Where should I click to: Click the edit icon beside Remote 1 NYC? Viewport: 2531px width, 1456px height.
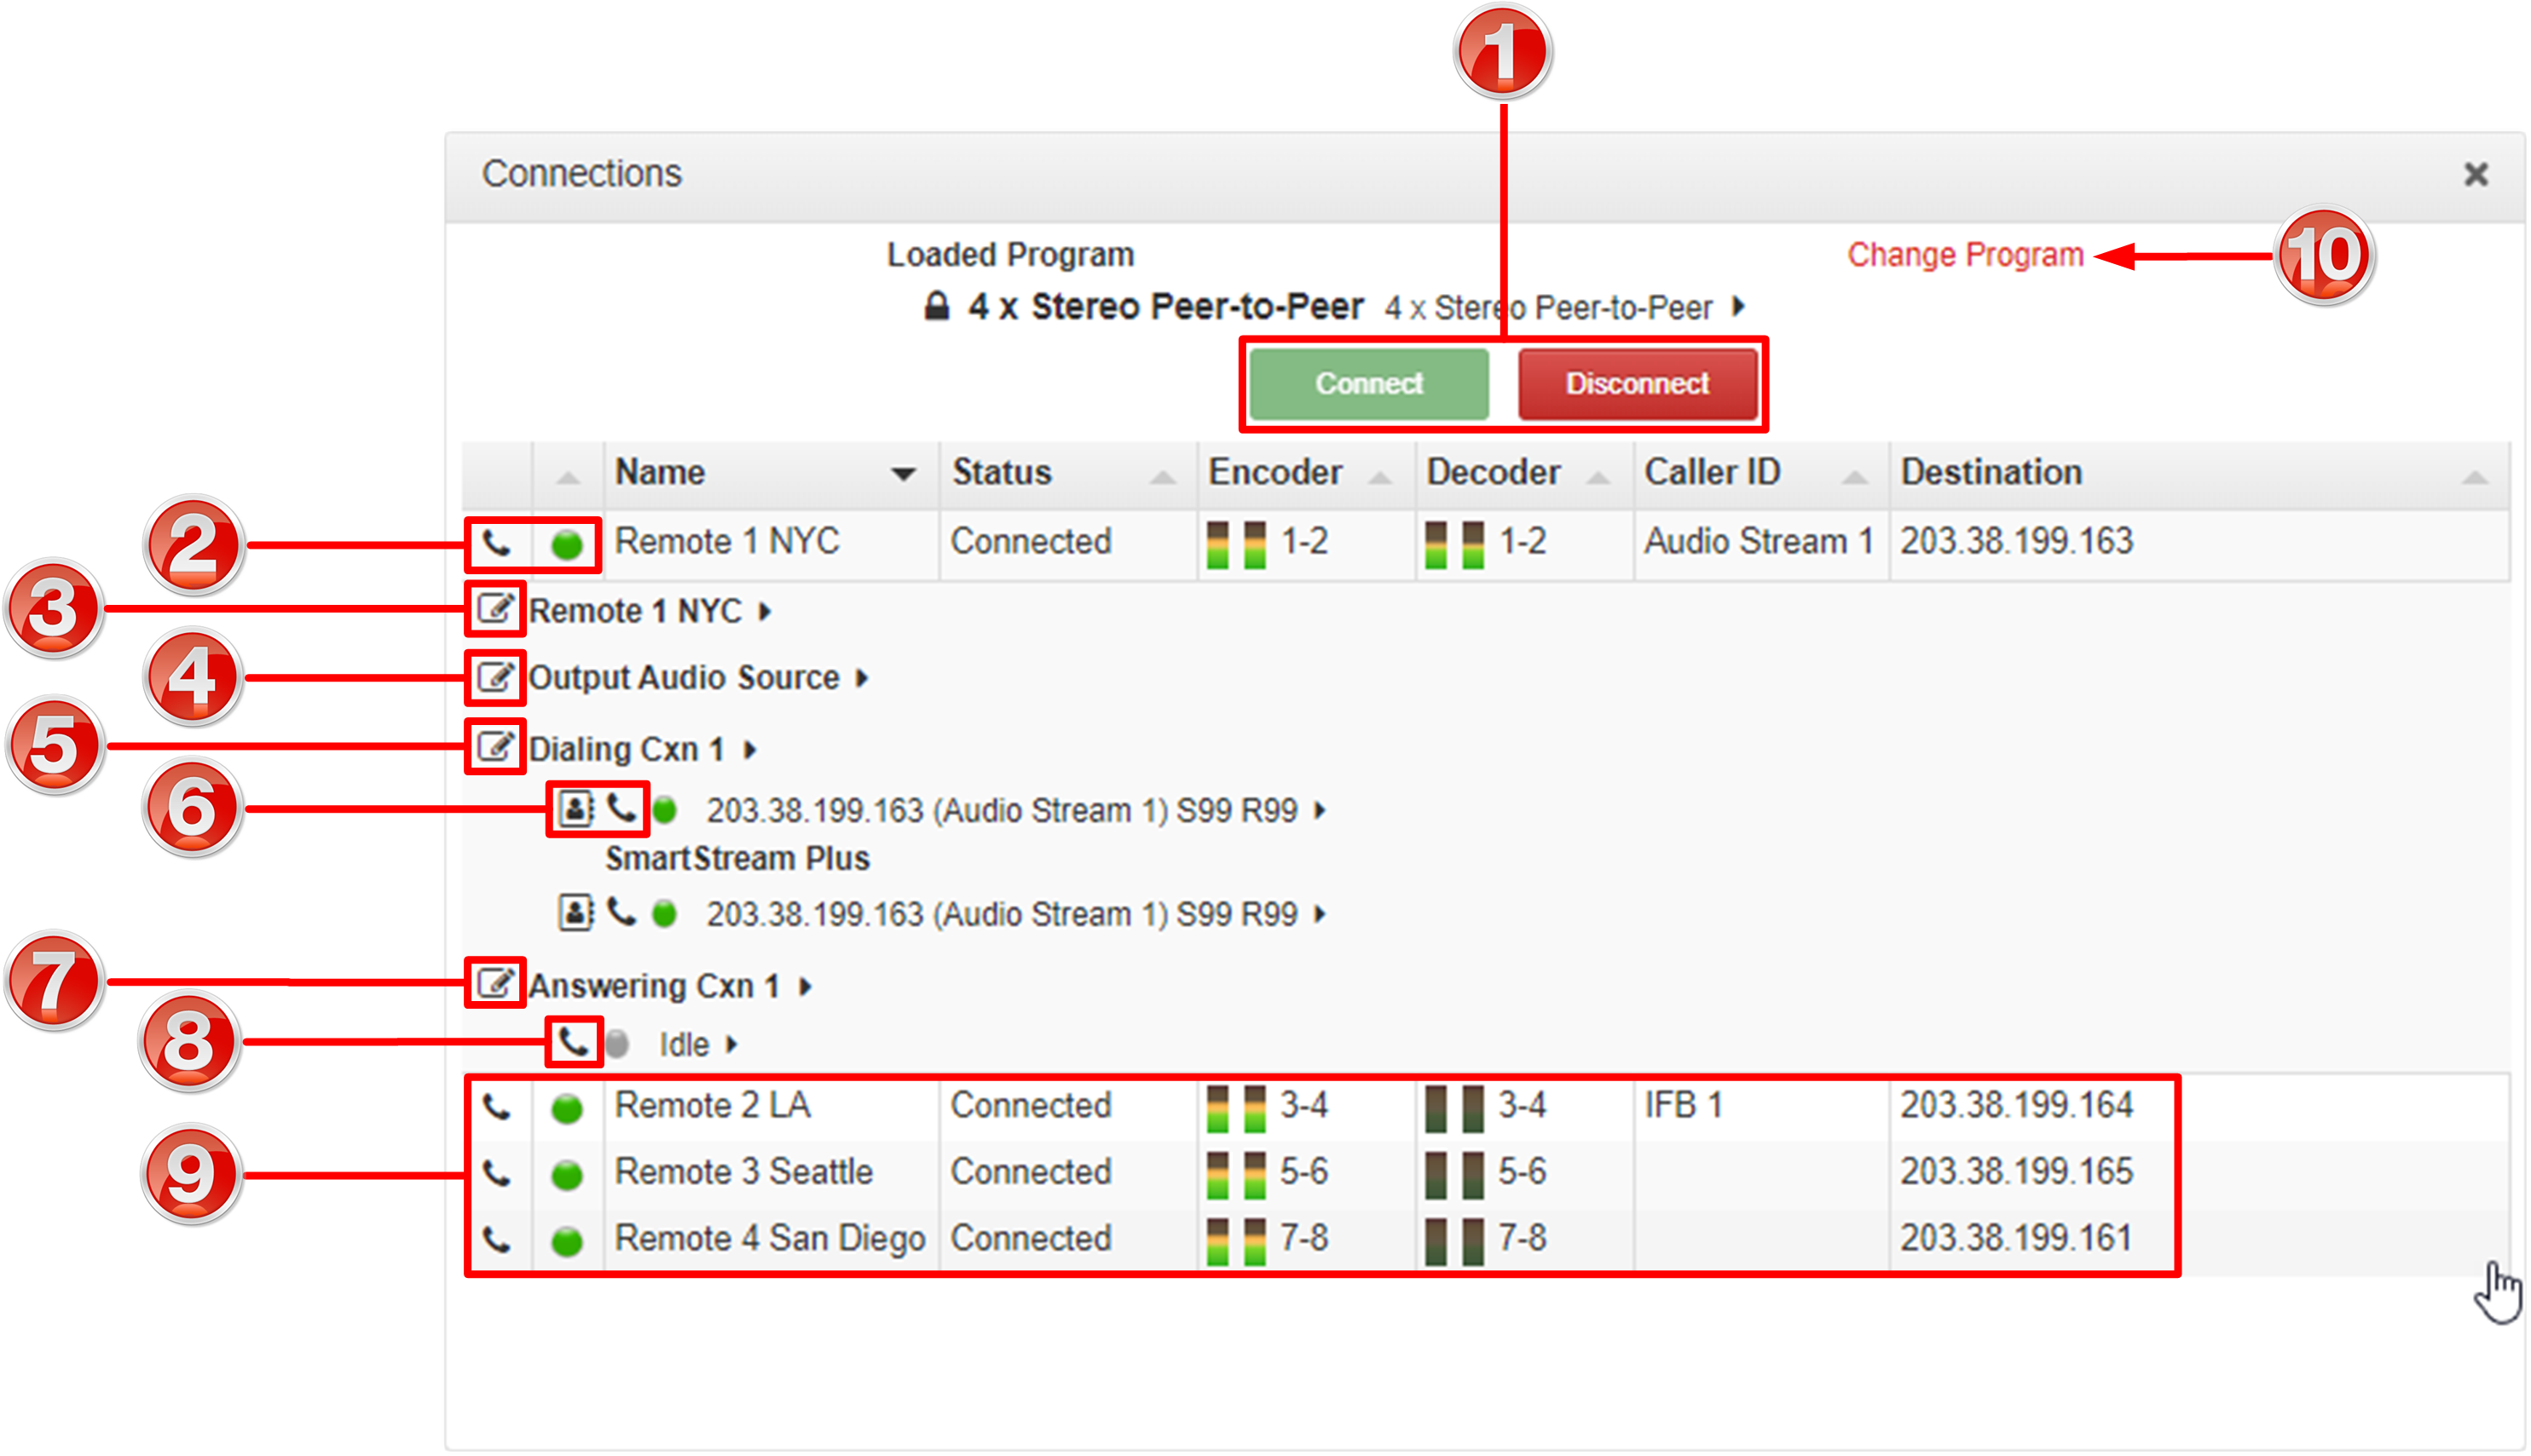494,609
